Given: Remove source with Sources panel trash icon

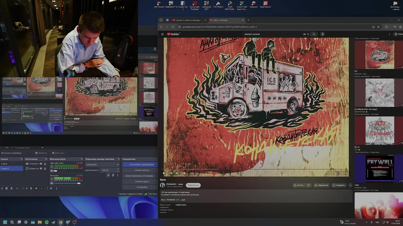Looking at the screenshot, I should 31,188.
